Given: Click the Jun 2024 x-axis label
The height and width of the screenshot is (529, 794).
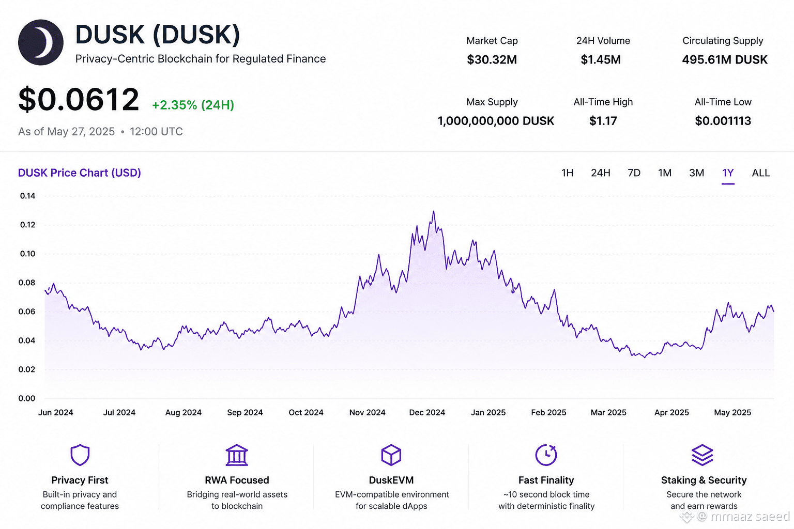Looking at the screenshot, I should (x=56, y=413).
